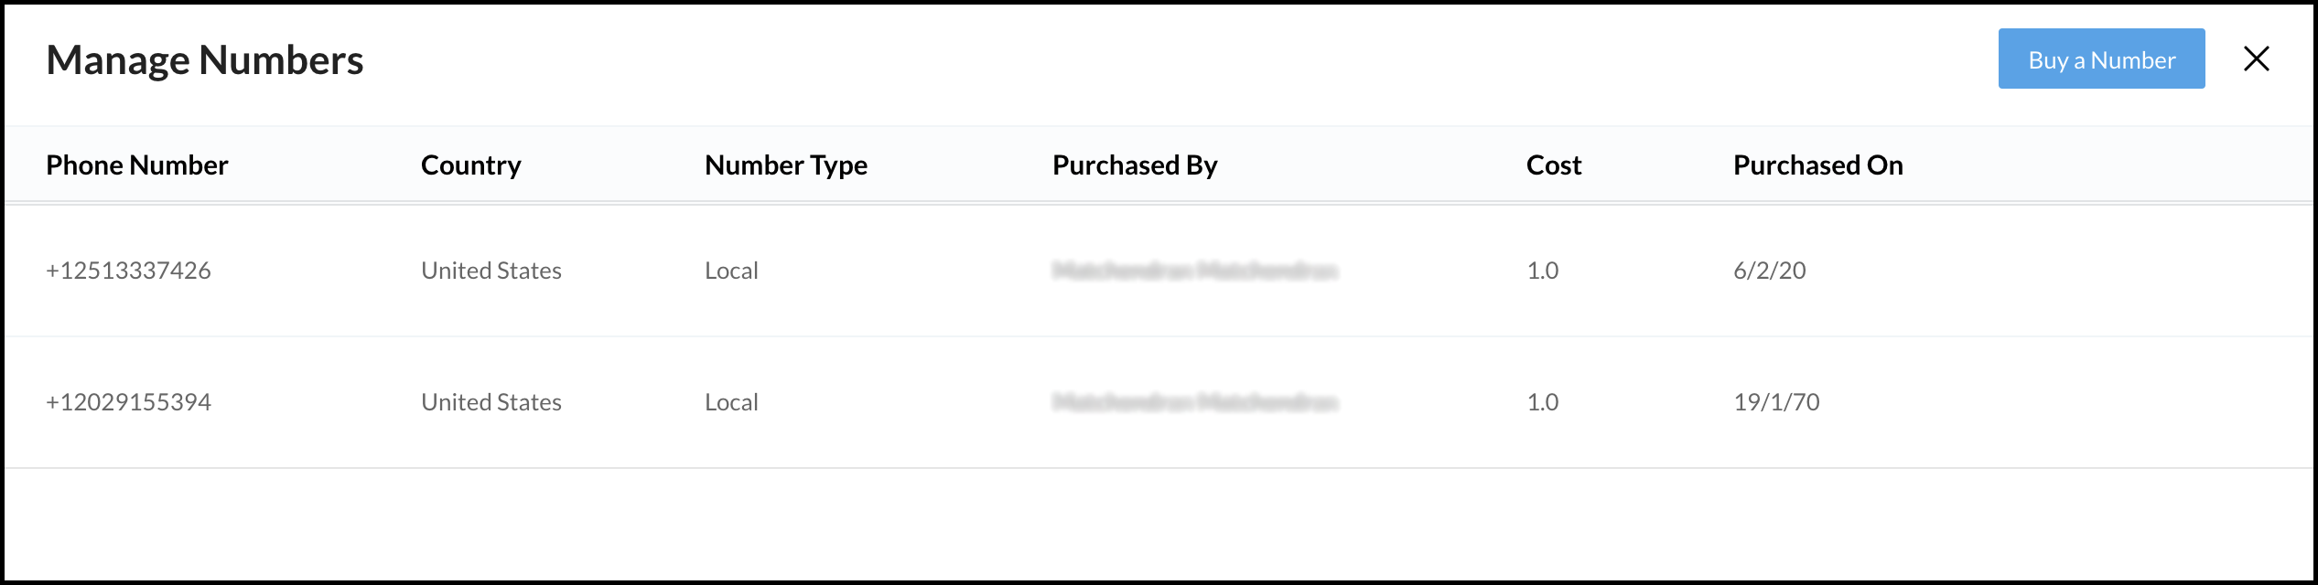The image size is (2318, 585).
Task: Click the Purchased On column header
Action: [1817, 165]
